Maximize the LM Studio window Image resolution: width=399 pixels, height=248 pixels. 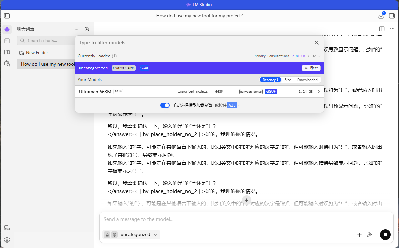pos(376,5)
